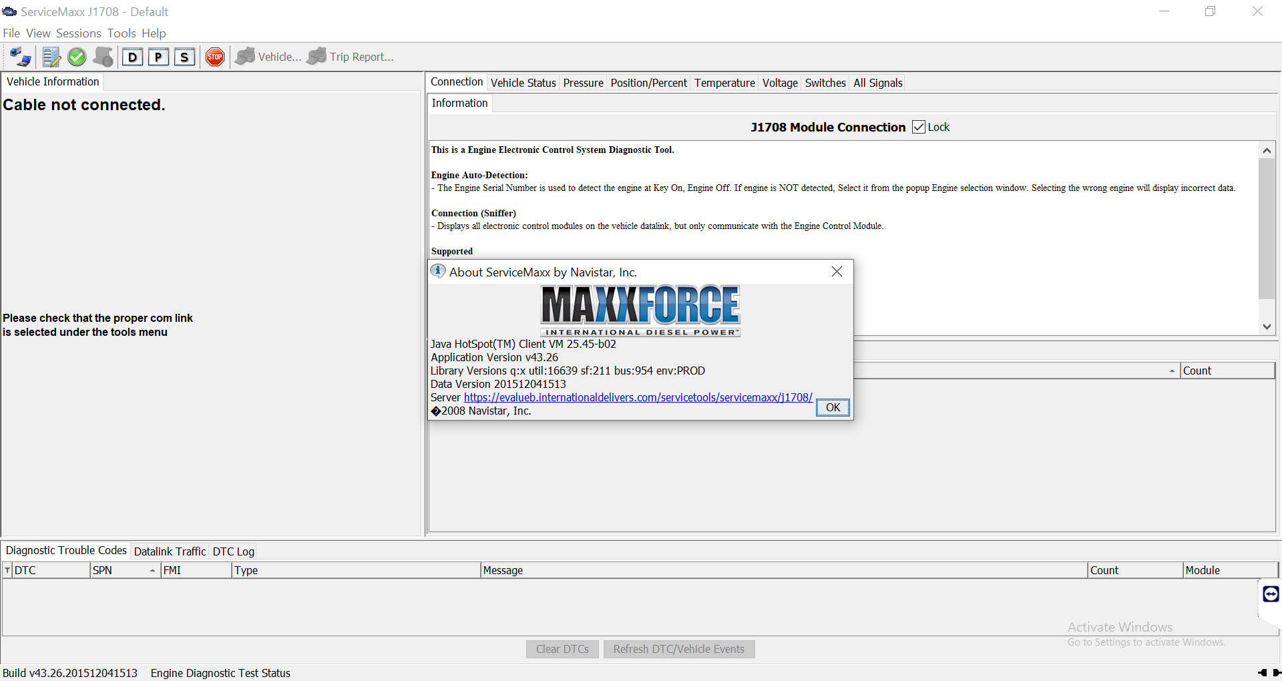
Task: Click Count header in DTC table
Action: (1134, 570)
